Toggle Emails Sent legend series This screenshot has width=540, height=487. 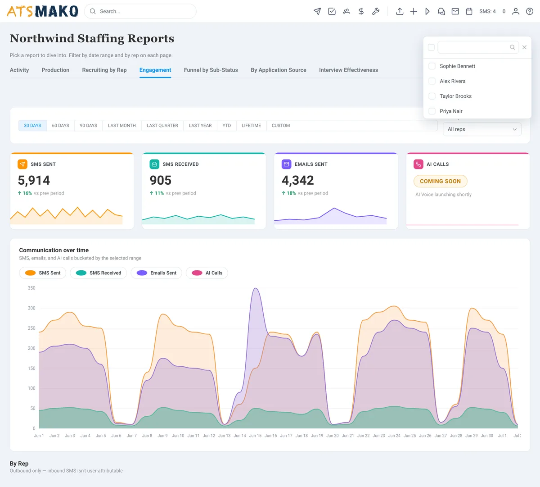(x=157, y=273)
